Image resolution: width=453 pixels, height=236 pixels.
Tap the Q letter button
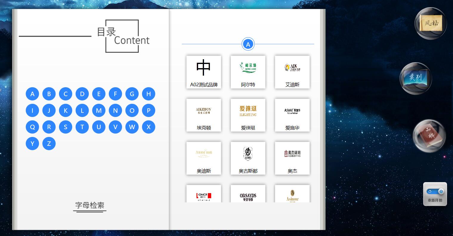coord(32,127)
